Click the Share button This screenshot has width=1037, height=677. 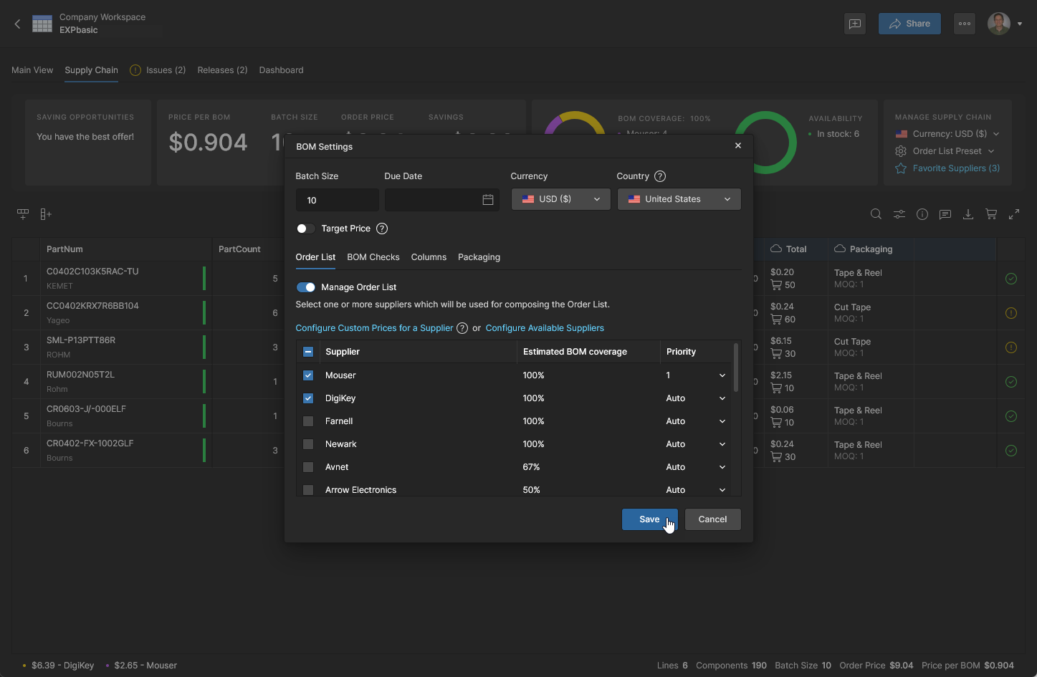tap(910, 24)
